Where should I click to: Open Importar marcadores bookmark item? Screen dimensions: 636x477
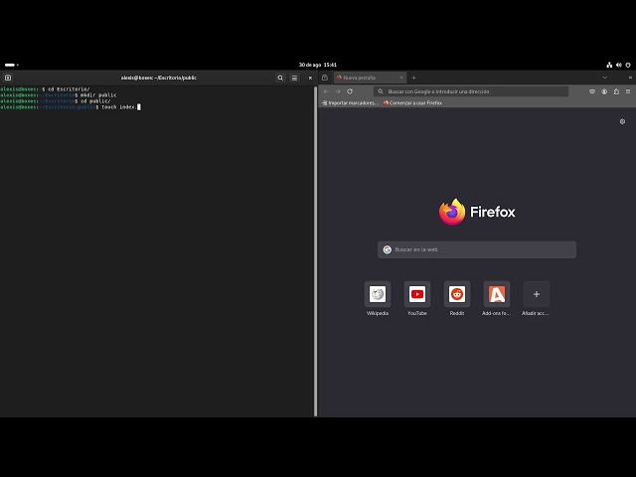click(351, 103)
